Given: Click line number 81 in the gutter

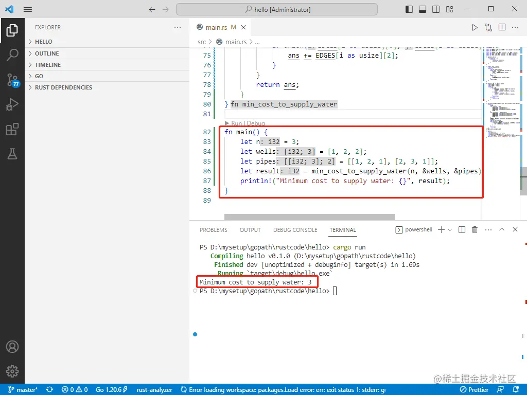Looking at the screenshot, I should 207,114.
